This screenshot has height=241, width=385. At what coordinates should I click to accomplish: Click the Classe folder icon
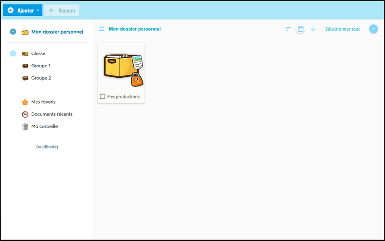25,54
